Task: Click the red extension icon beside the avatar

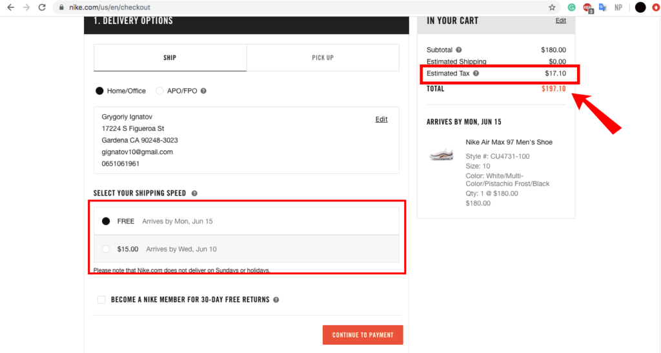Action: pos(656,7)
